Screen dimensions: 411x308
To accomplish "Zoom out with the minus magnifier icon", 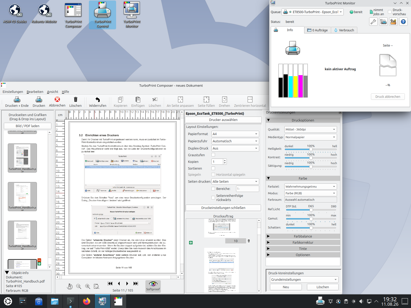I will (79, 286).
